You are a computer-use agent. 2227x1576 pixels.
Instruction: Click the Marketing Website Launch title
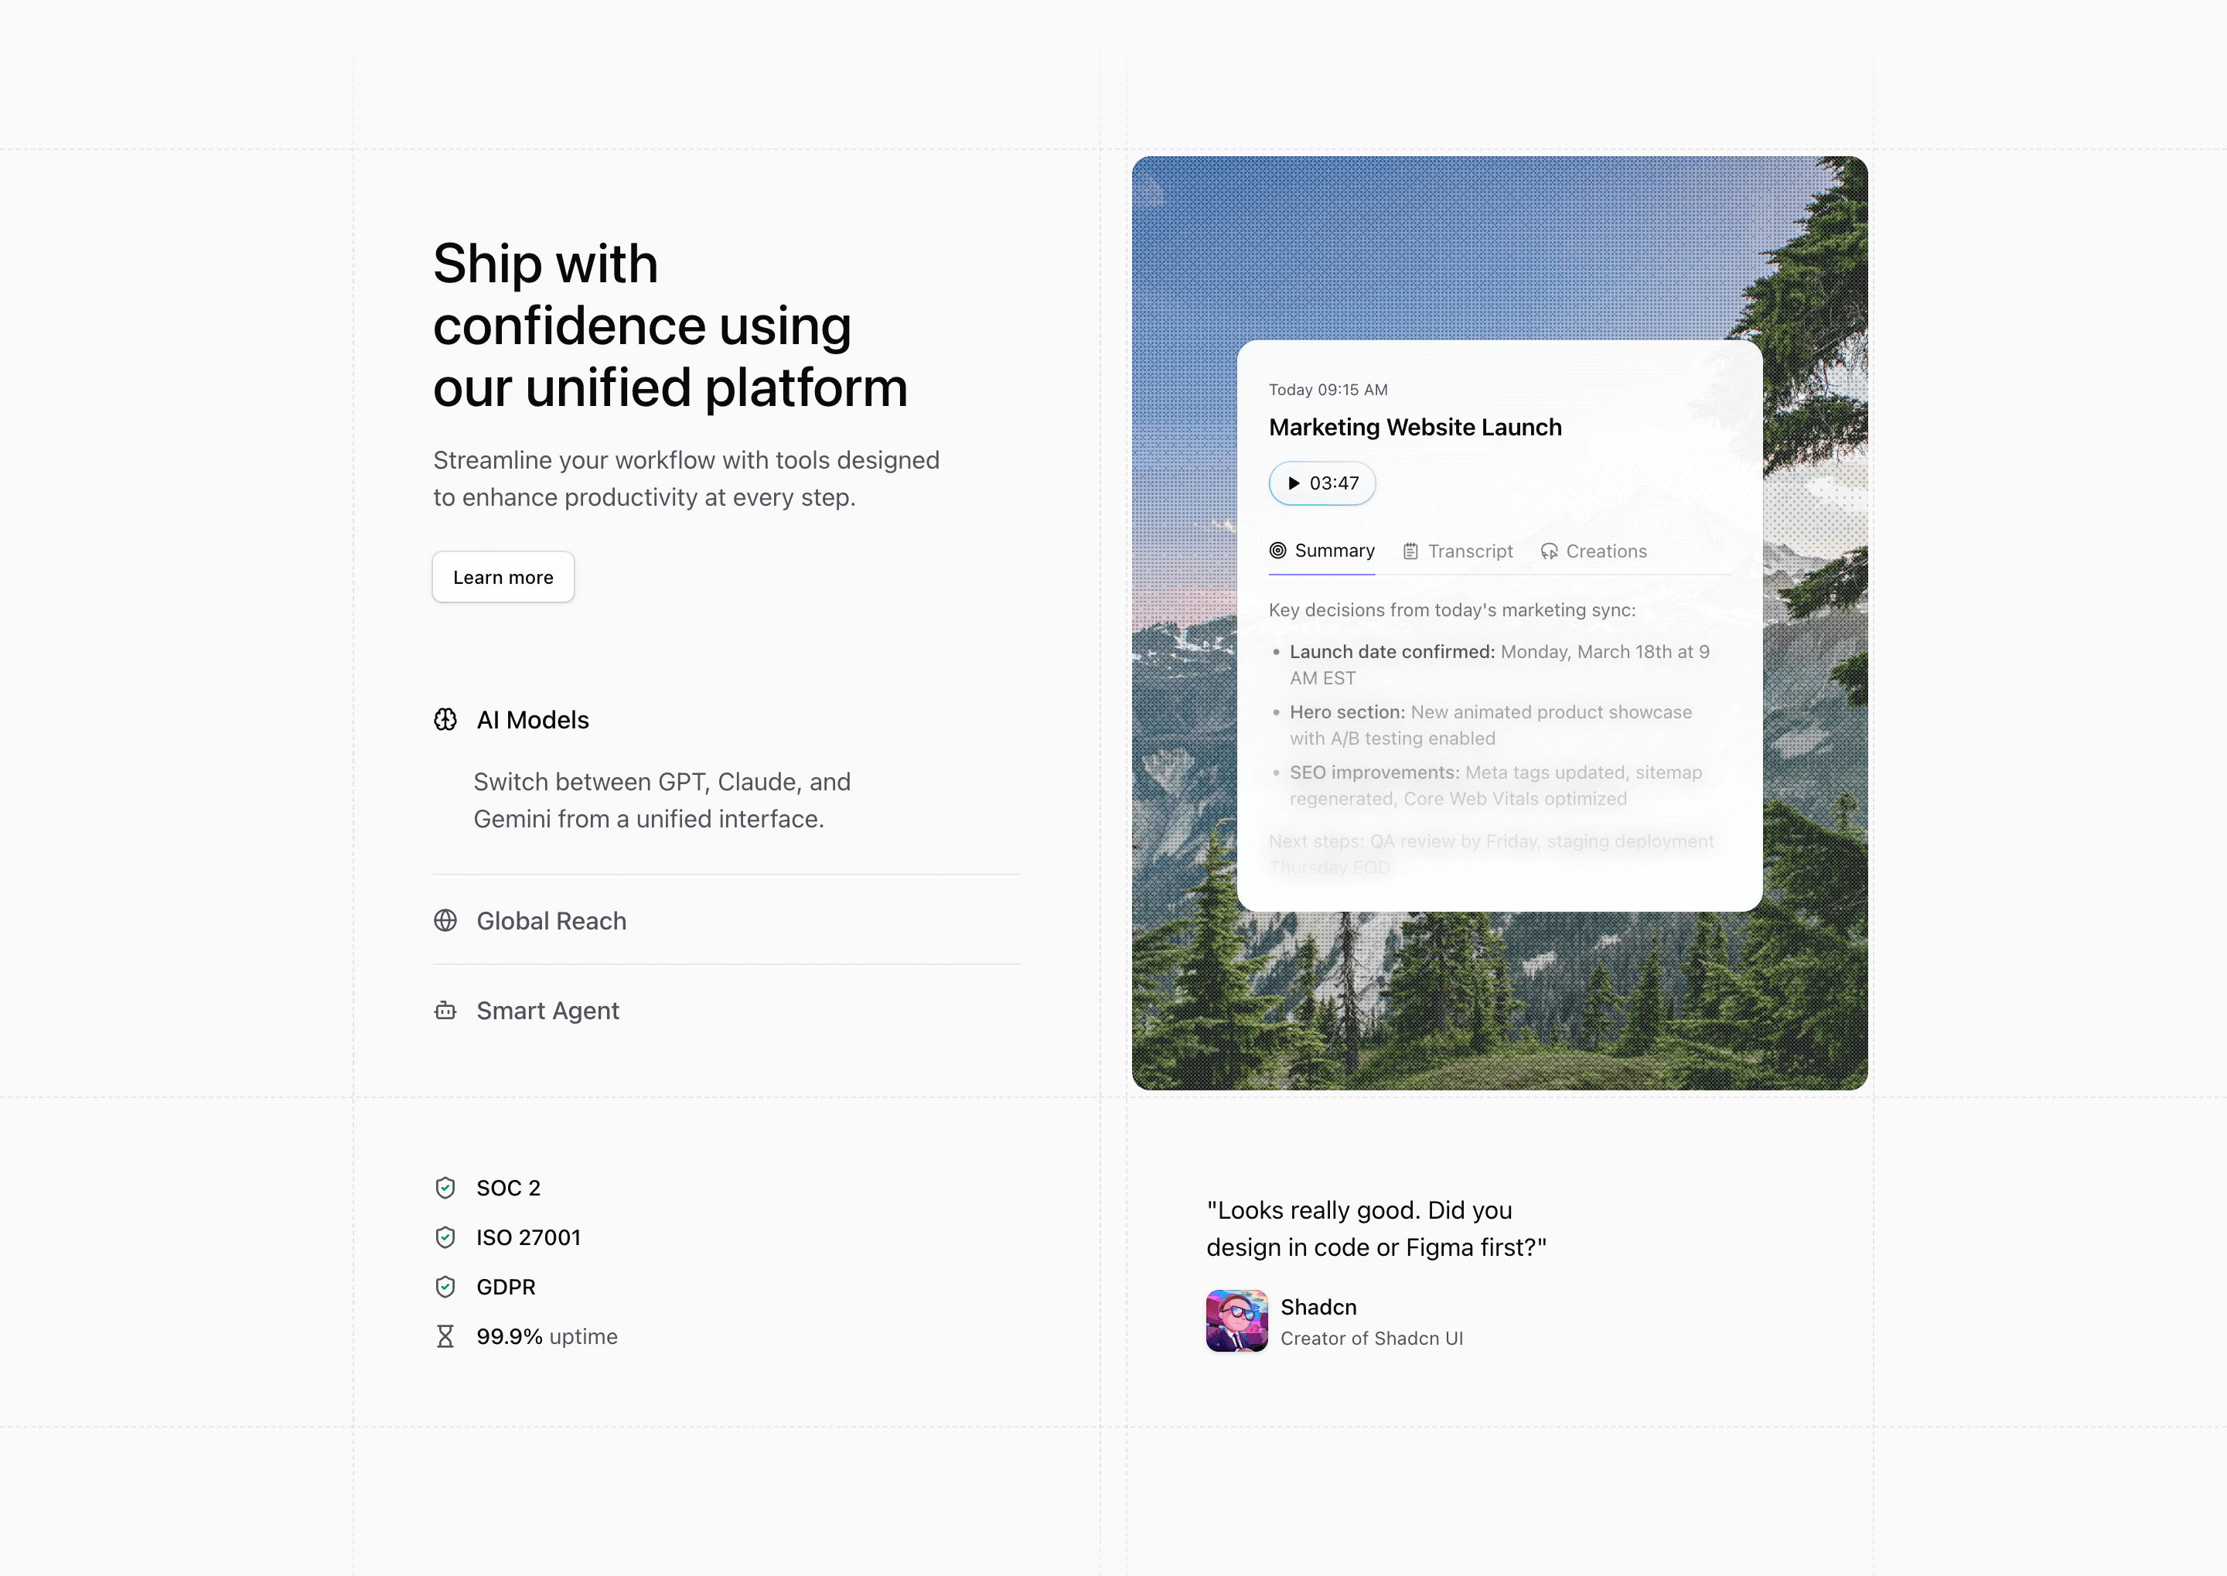point(1415,427)
